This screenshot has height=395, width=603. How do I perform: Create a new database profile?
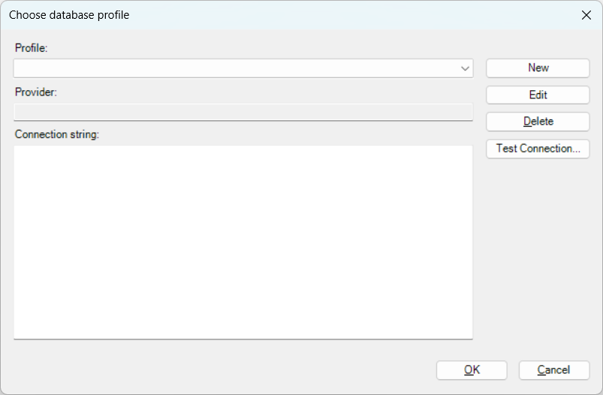coord(538,68)
